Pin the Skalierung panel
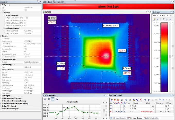This screenshot has height=120, width=175. pyautogui.click(x=171, y=12)
